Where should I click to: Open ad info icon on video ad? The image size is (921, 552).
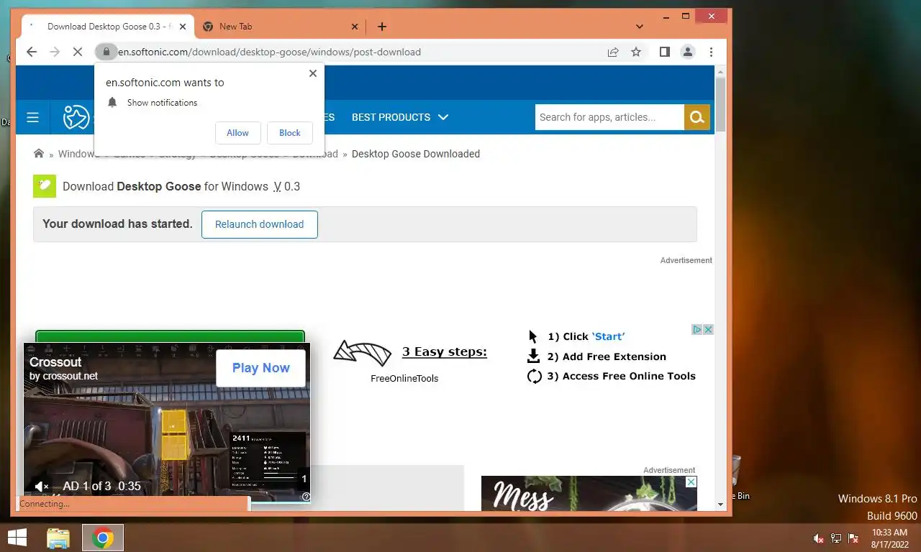click(x=306, y=497)
